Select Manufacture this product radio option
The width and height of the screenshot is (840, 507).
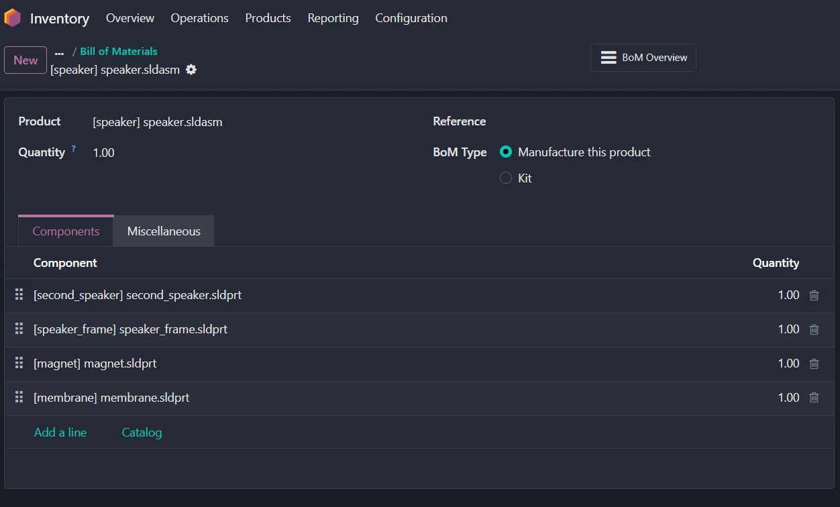pyautogui.click(x=506, y=152)
